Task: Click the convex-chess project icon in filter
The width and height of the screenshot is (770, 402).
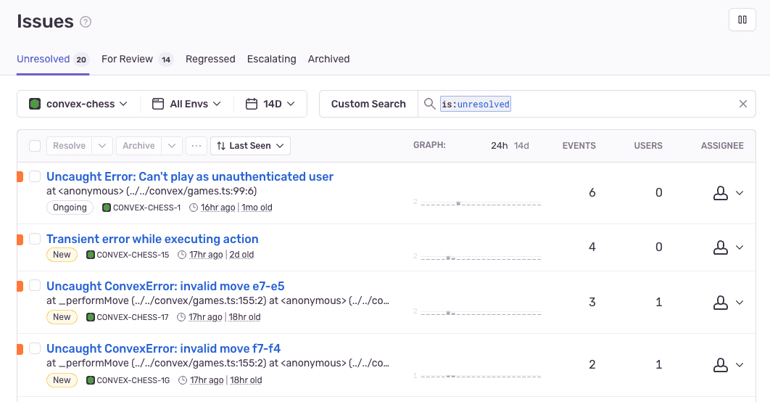Action: tap(34, 104)
